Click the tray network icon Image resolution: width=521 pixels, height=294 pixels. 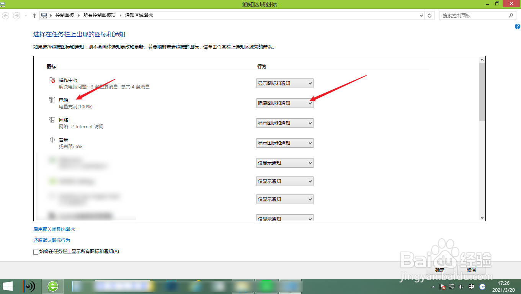click(452, 286)
